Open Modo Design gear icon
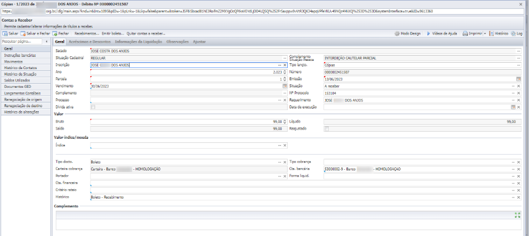The image size is (529, 236). (x=397, y=33)
